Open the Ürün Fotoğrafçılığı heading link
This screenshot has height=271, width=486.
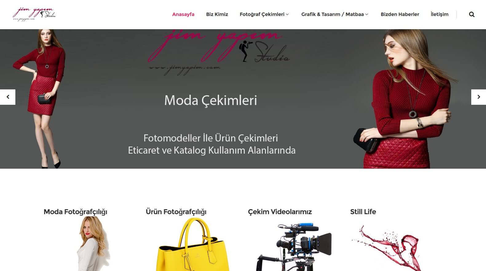point(176,212)
